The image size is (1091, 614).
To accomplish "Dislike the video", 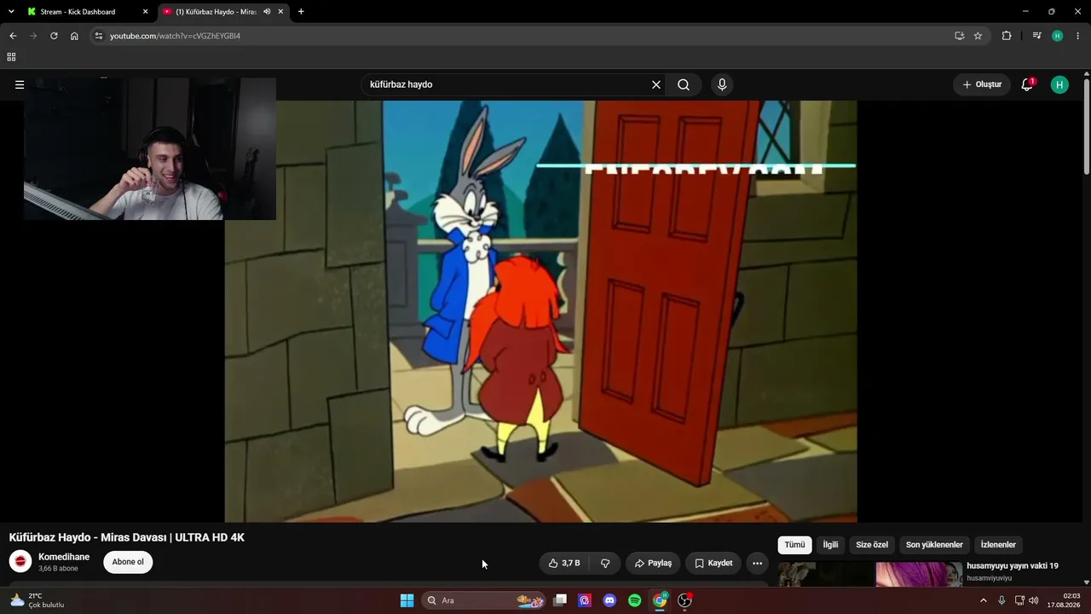I will (x=605, y=563).
